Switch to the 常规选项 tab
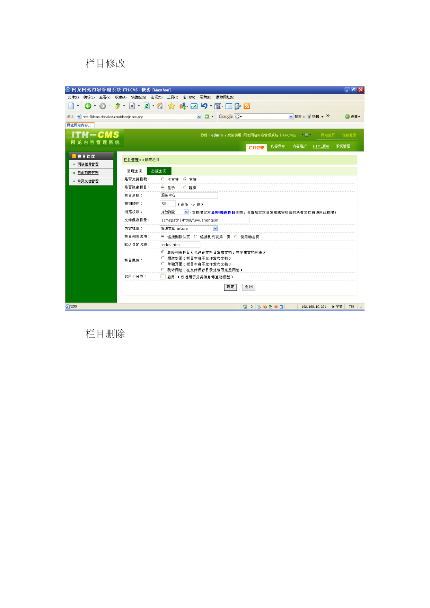Image resolution: width=430 pixels, height=608 pixels. point(134,171)
